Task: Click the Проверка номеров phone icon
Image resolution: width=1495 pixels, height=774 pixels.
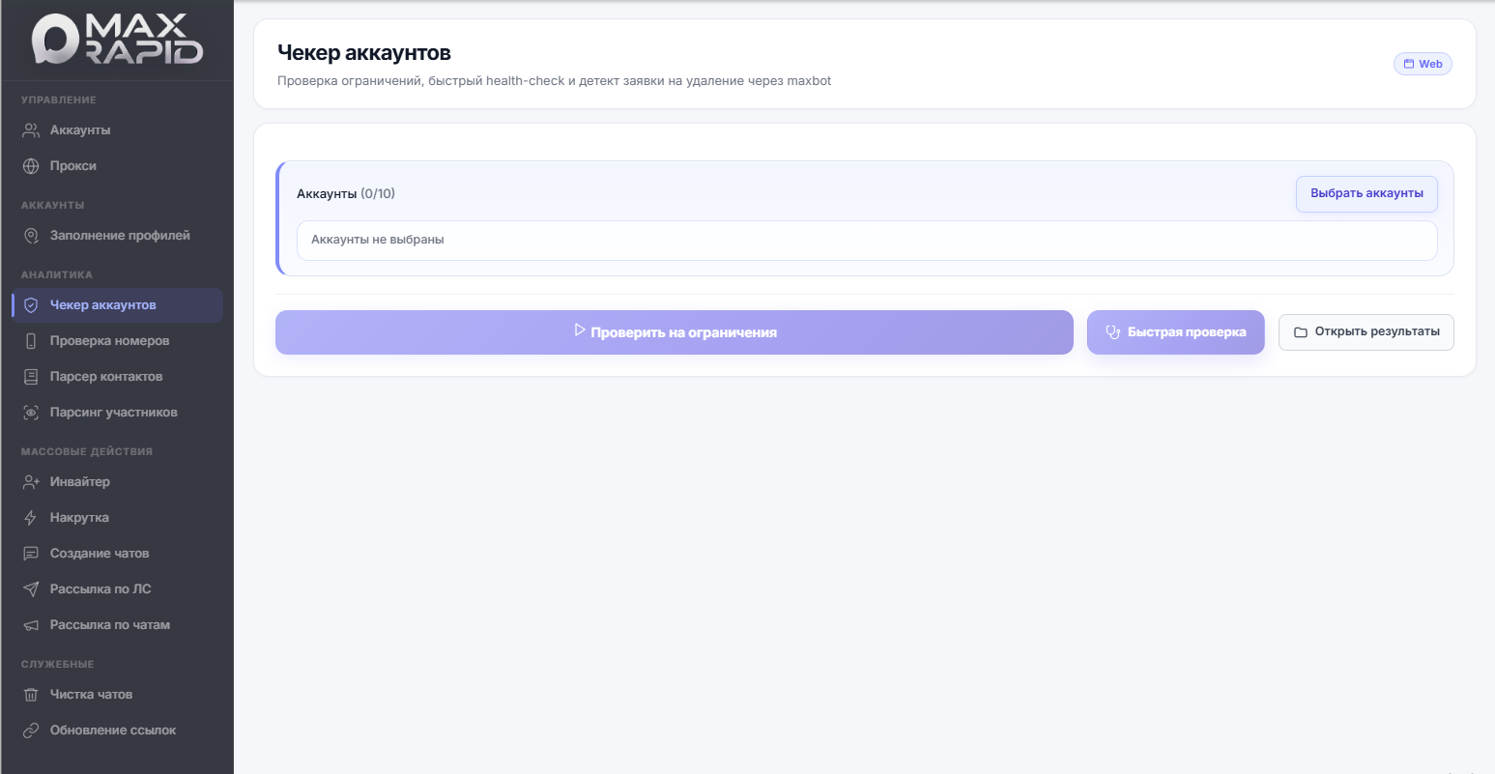Action: point(31,341)
